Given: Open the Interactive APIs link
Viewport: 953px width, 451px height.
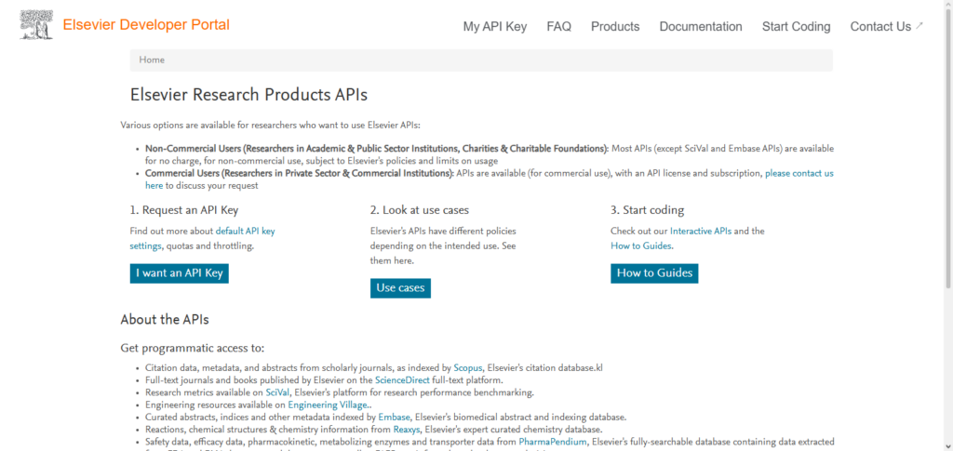Looking at the screenshot, I should tap(701, 231).
